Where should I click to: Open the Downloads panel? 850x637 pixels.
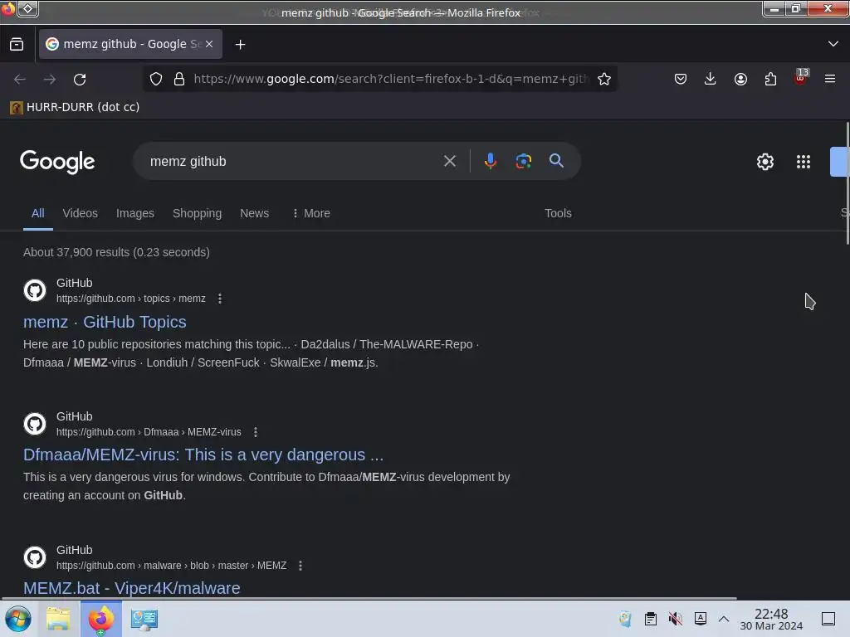(711, 79)
